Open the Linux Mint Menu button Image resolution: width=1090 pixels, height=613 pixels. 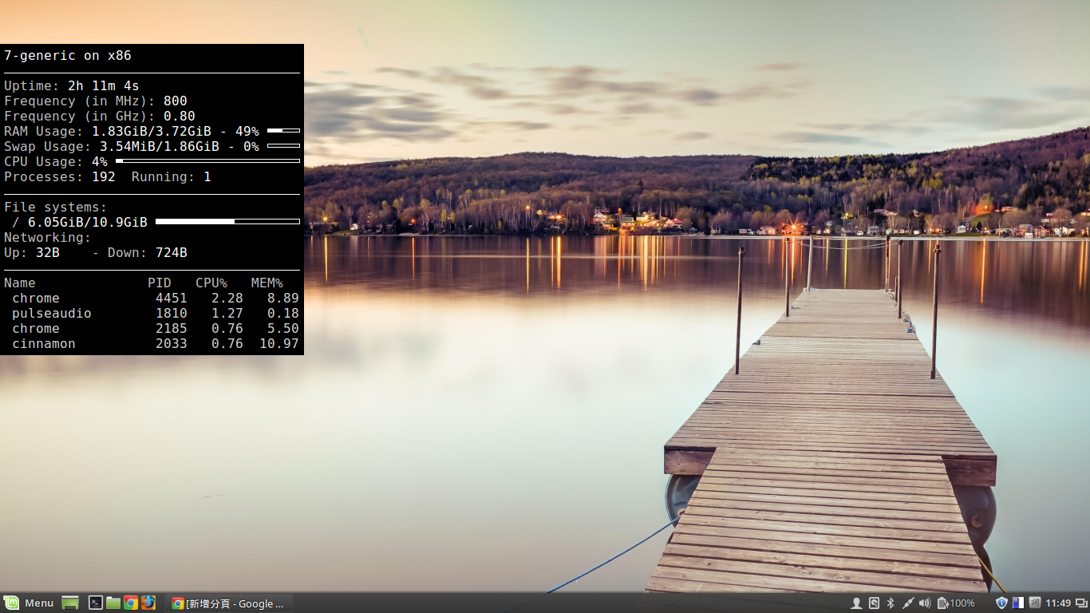(29, 603)
